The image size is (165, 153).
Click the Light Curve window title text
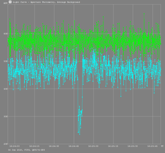[46, 2]
